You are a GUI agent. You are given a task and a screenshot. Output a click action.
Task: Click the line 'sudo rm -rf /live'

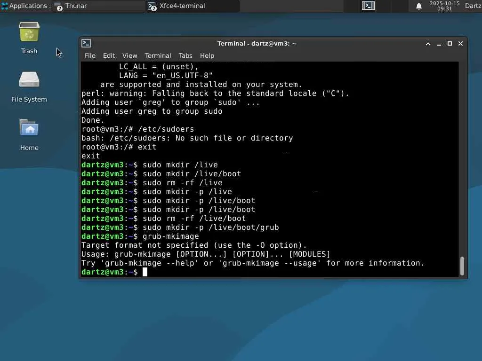[183, 183]
